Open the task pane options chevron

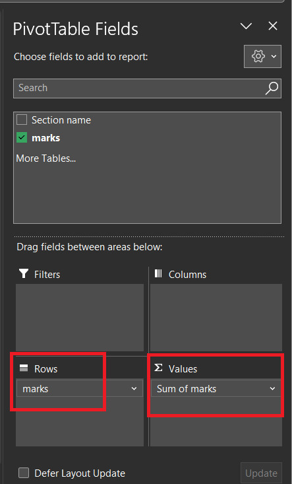pos(246,26)
